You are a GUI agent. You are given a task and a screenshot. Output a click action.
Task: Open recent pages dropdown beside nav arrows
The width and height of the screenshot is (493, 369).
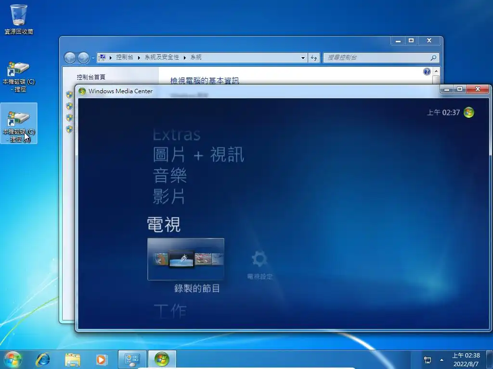coord(93,58)
